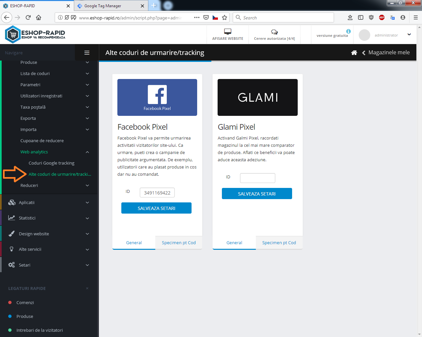The image size is (422, 337).
Task: Open the Aplicatii cubes icon
Action: coord(12,202)
